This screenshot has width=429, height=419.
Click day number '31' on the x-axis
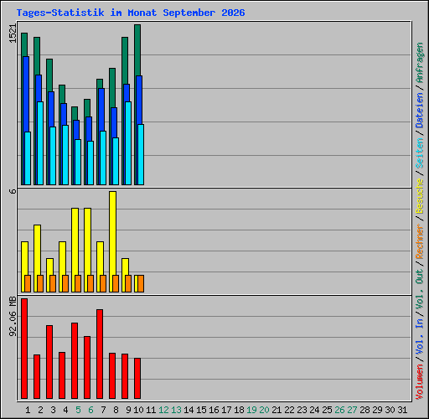click(402, 410)
